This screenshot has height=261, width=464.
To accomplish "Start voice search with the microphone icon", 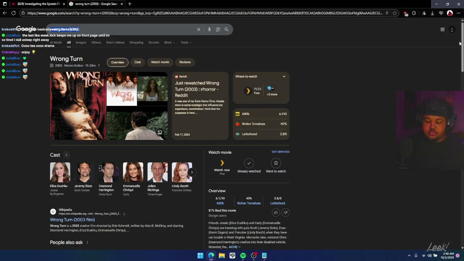I will (x=209, y=29).
